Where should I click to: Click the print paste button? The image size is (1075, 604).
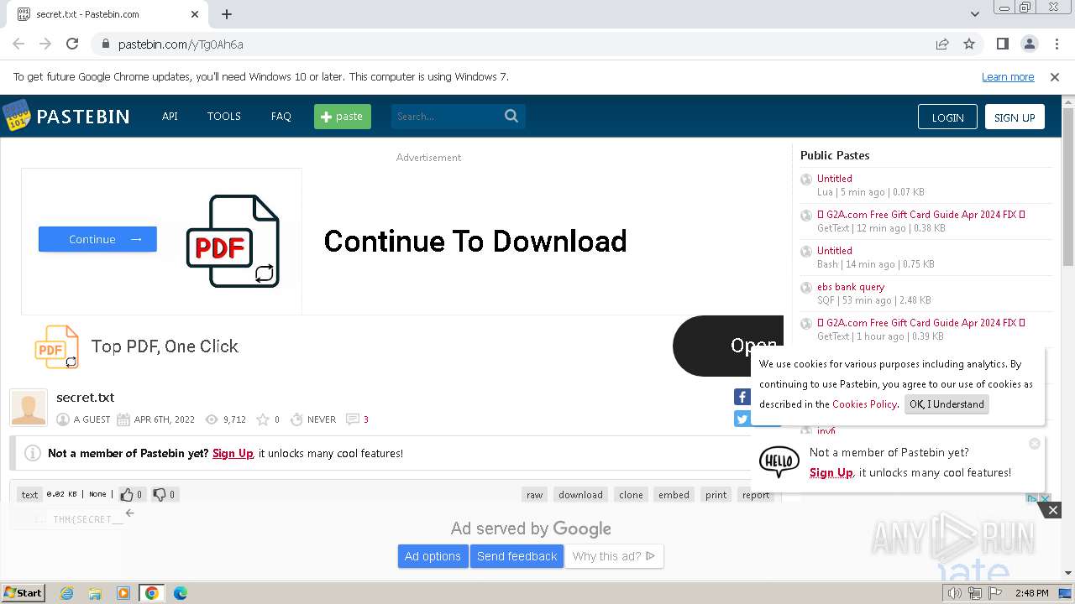pyautogui.click(x=716, y=495)
